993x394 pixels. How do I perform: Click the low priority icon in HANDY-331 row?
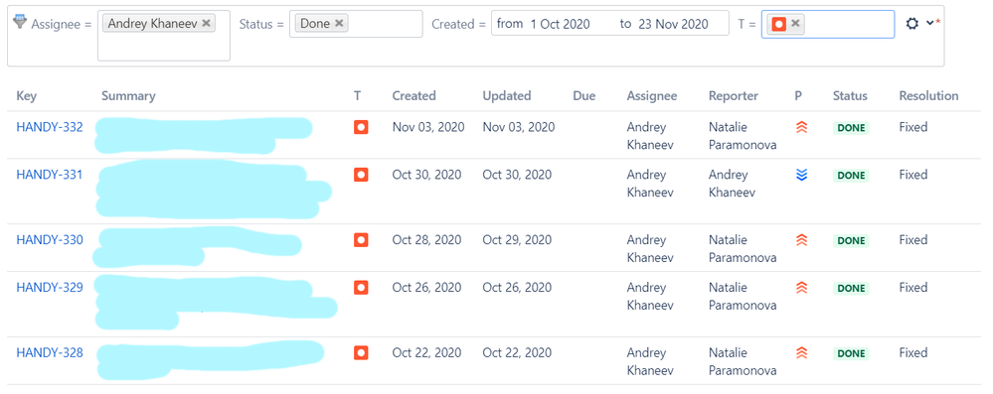point(802,176)
